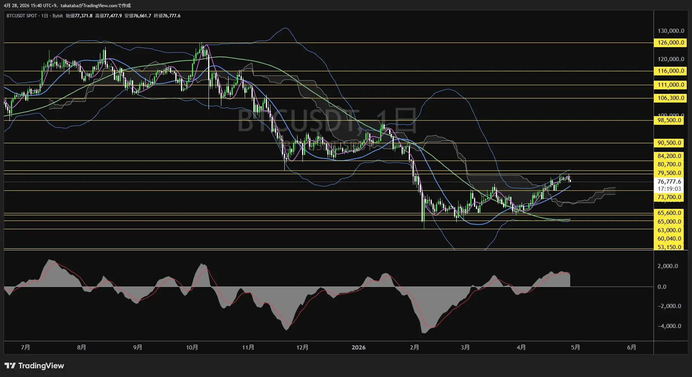Select the 106,300.0 price label

[671, 98]
